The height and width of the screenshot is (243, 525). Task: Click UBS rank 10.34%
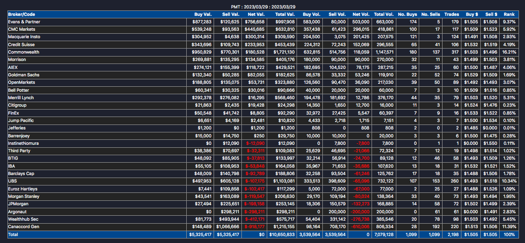click(509, 181)
